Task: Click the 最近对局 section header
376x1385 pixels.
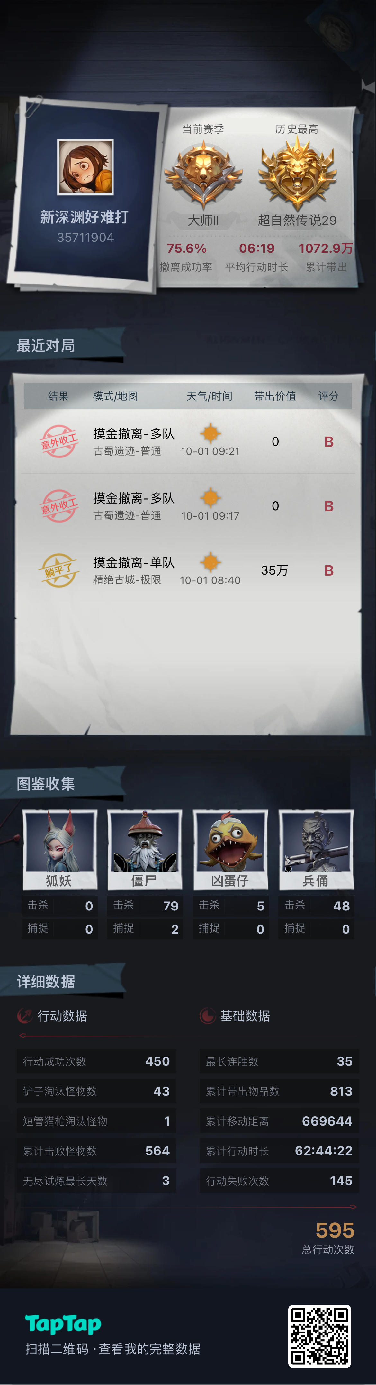Action: (x=46, y=346)
